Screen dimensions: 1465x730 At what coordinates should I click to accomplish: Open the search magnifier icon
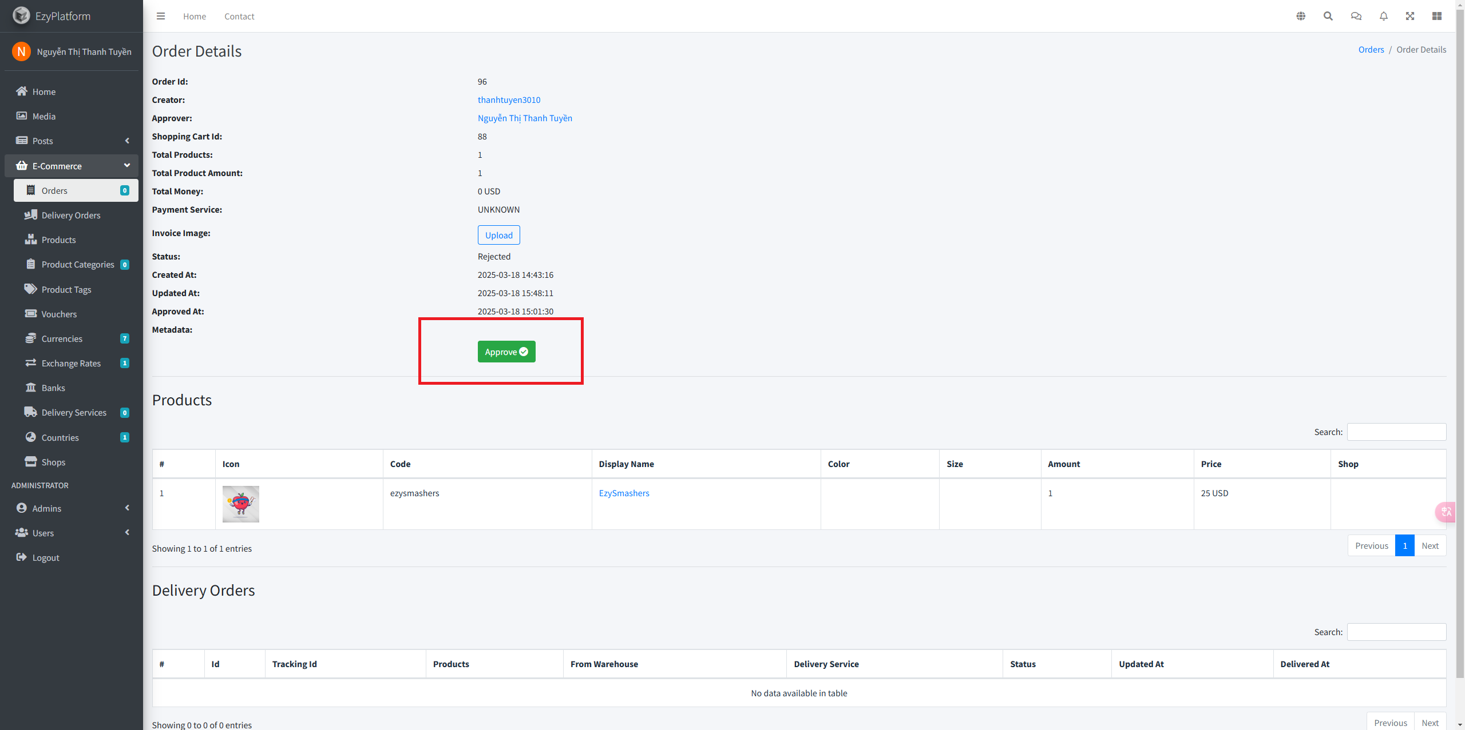coord(1328,16)
